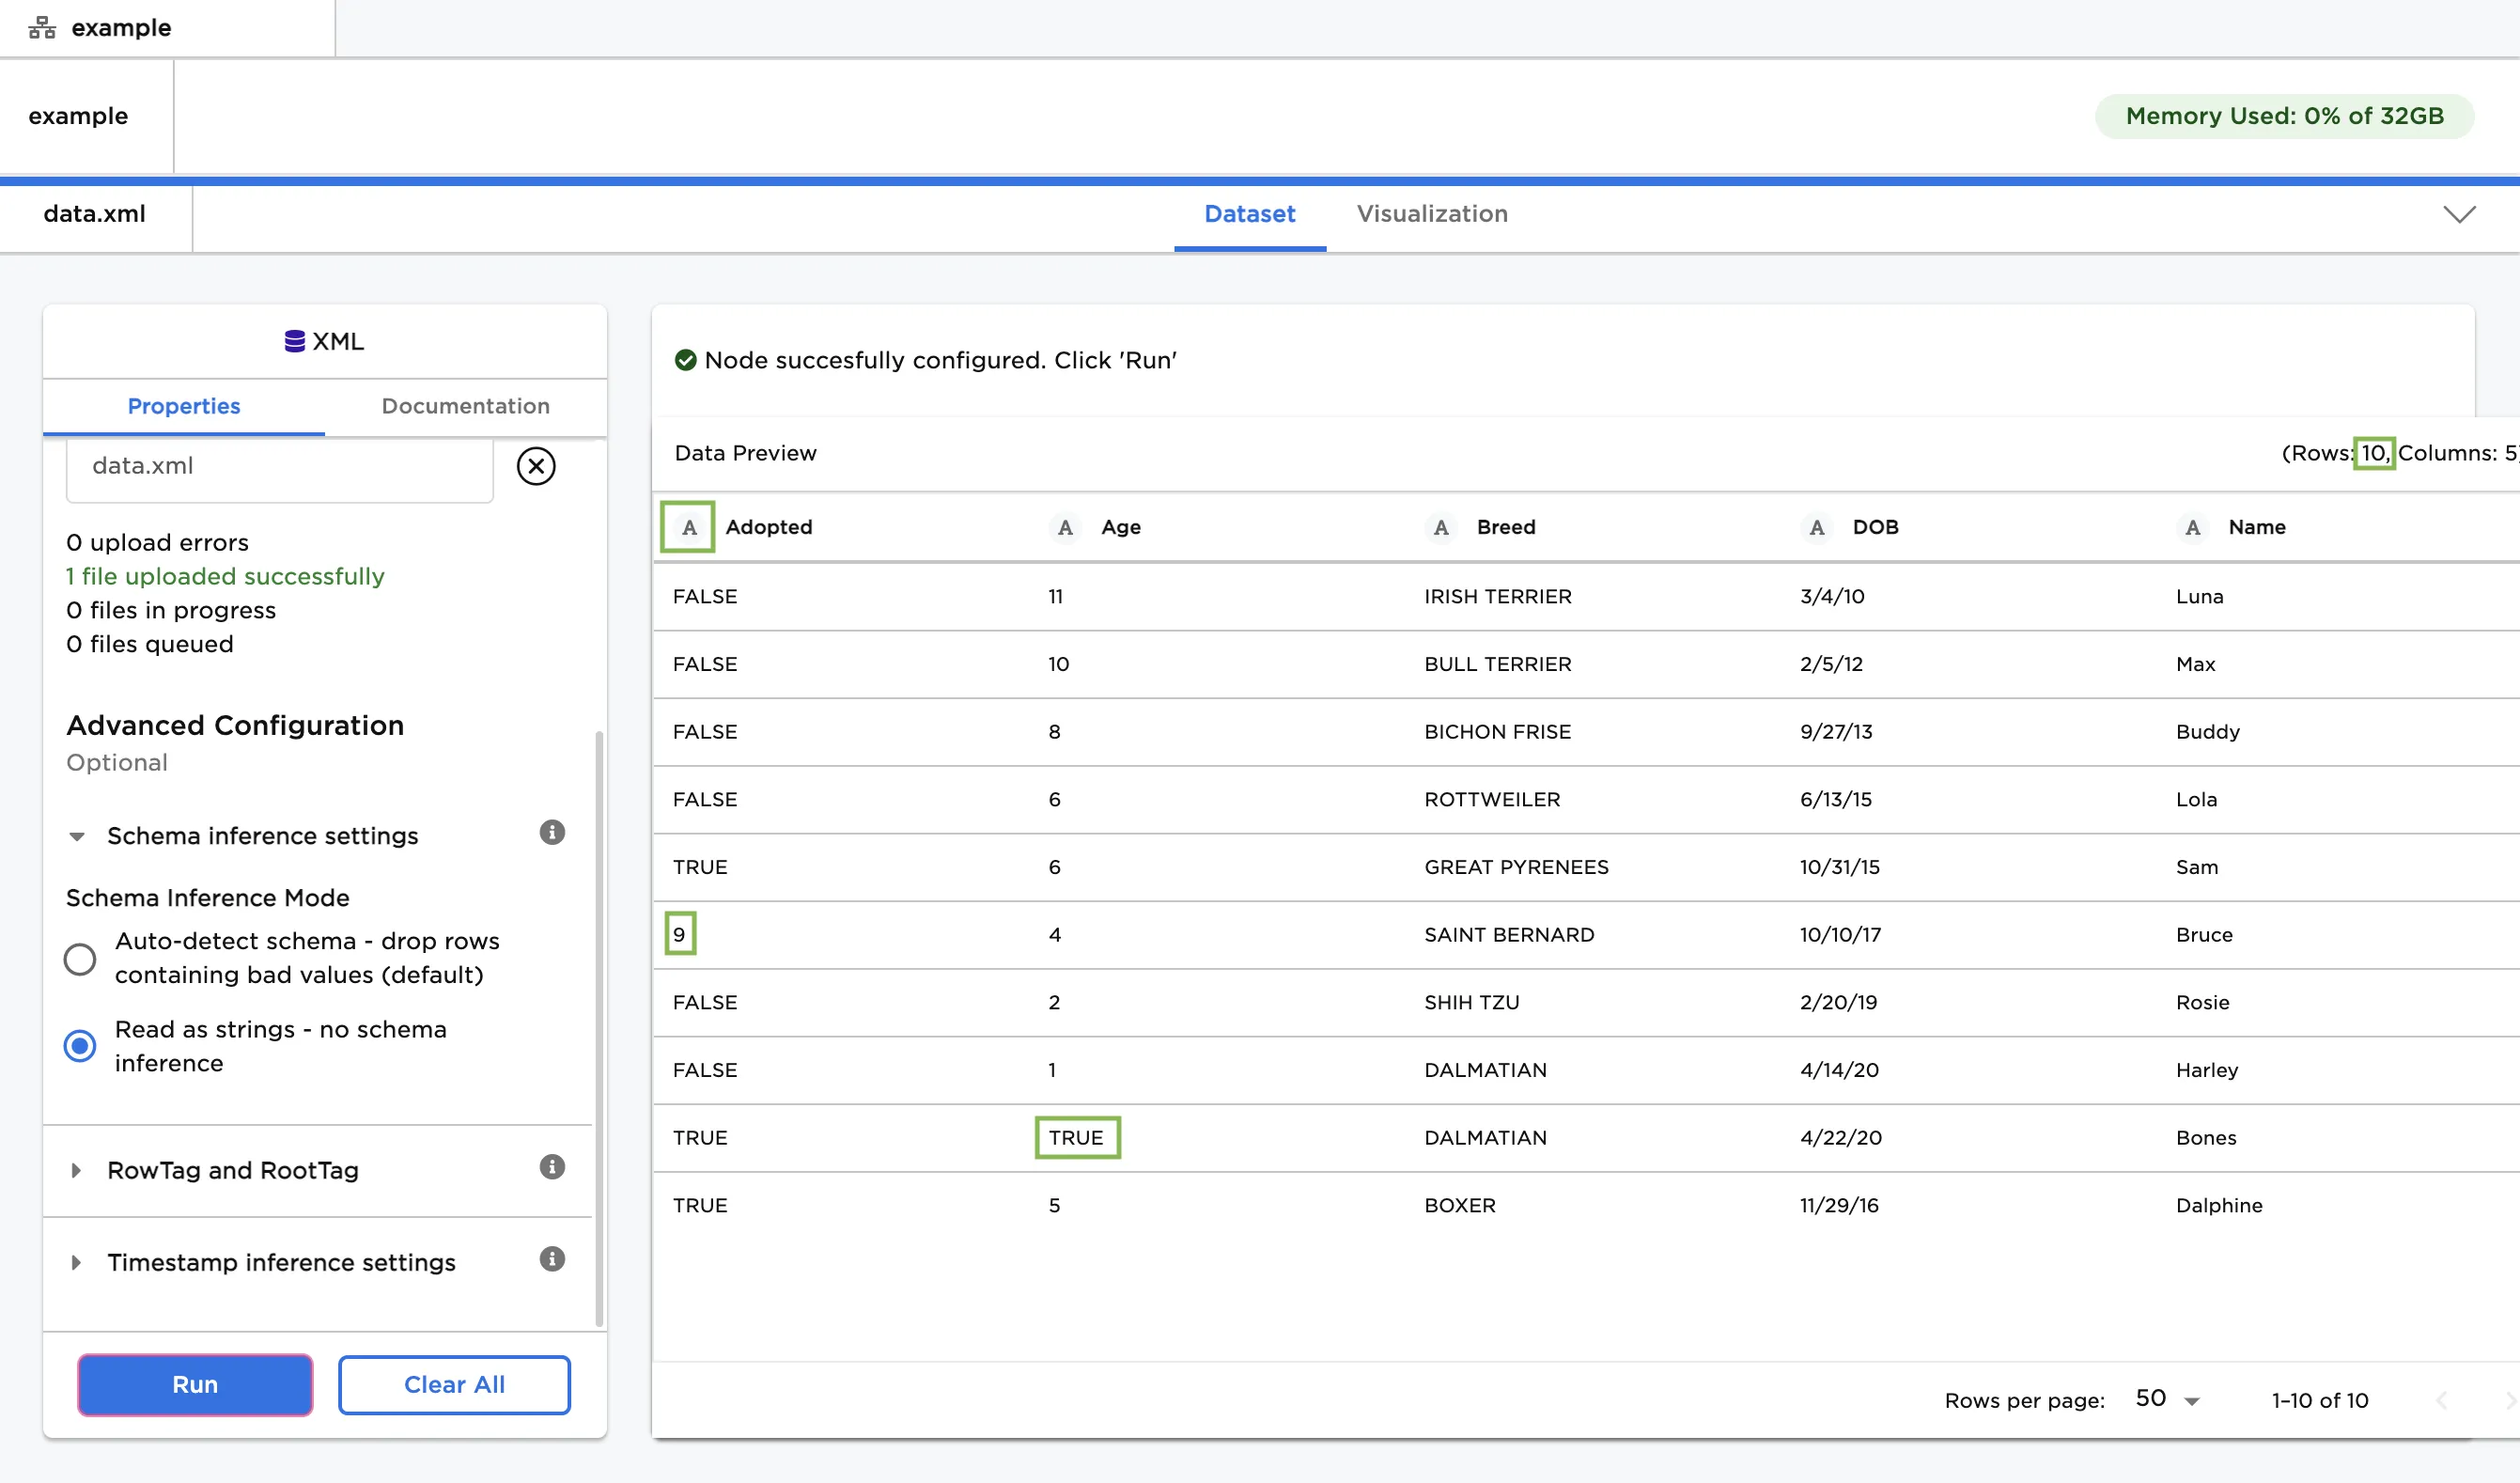Click the success checkmark icon in the status message
The image size is (2520, 1483).
[685, 361]
